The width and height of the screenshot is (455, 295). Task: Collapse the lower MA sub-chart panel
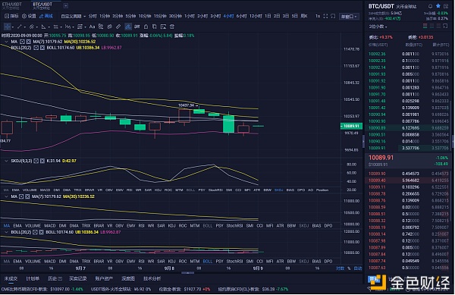pos(6,196)
